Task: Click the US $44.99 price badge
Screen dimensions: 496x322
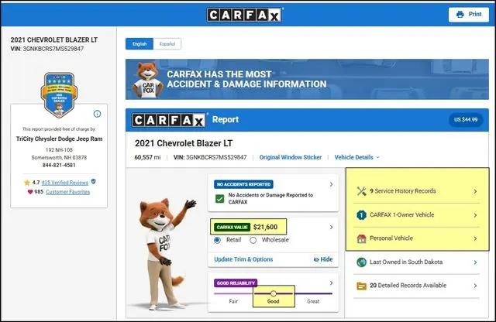Action: coord(466,120)
